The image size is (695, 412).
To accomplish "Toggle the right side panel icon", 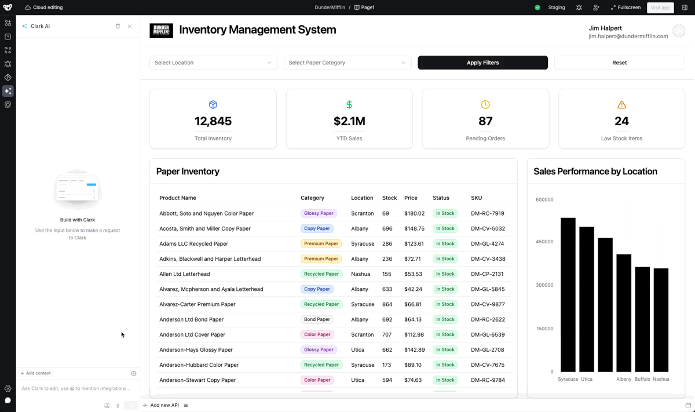I will (685, 8).
